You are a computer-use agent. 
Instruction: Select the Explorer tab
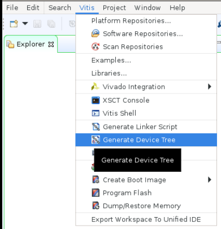tap(31, 44)
